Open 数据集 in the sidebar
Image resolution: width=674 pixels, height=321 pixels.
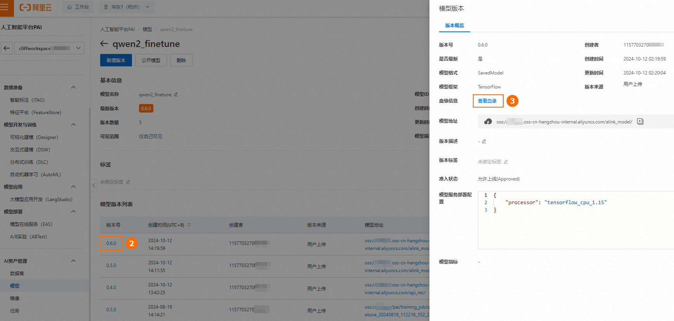click(x=17, y=274)
